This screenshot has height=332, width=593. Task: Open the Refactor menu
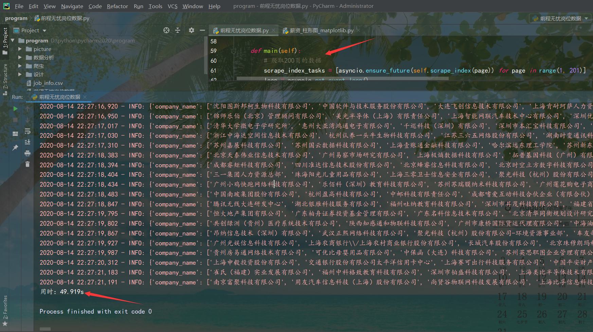118,6
